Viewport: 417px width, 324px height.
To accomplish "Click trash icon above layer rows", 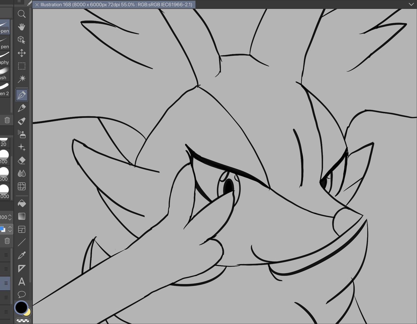I will 7,241.
